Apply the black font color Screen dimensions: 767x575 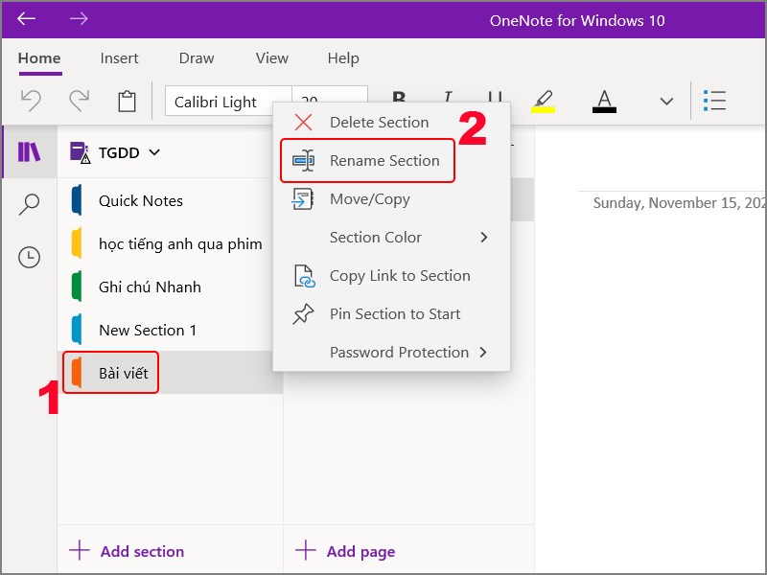pos(604,102)
